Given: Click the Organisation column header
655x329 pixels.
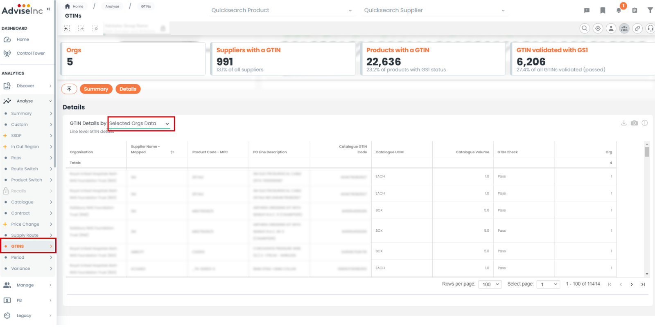Looking at the screenshot, I should point(81,152).
